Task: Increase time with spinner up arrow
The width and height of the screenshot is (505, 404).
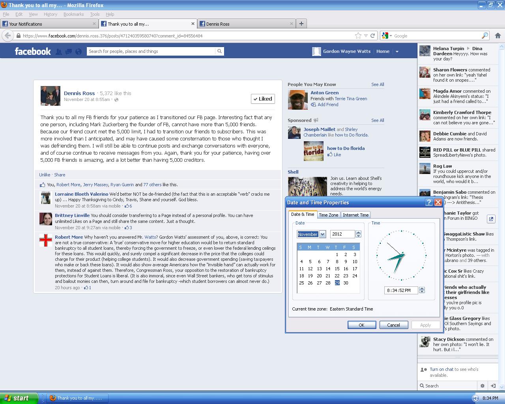Action: [x=422, y=288]
